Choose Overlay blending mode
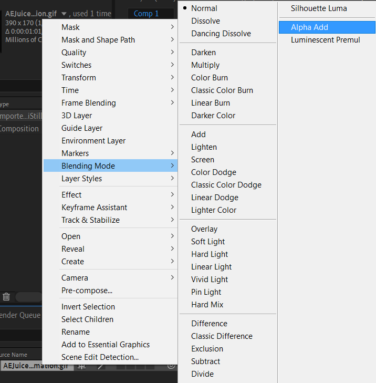Viewport: 376px width, 383px height. pos(204,229)
